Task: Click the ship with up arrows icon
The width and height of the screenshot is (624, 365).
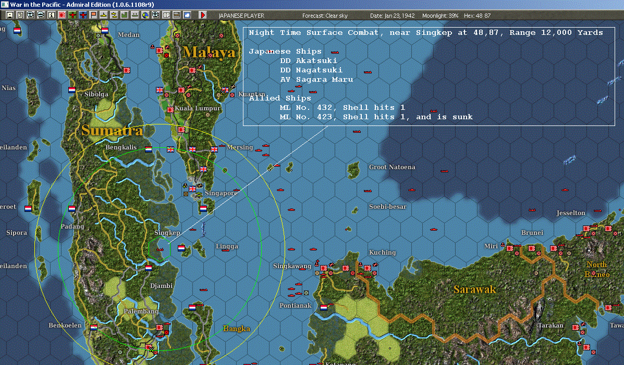Action: (x=134, y=15)
